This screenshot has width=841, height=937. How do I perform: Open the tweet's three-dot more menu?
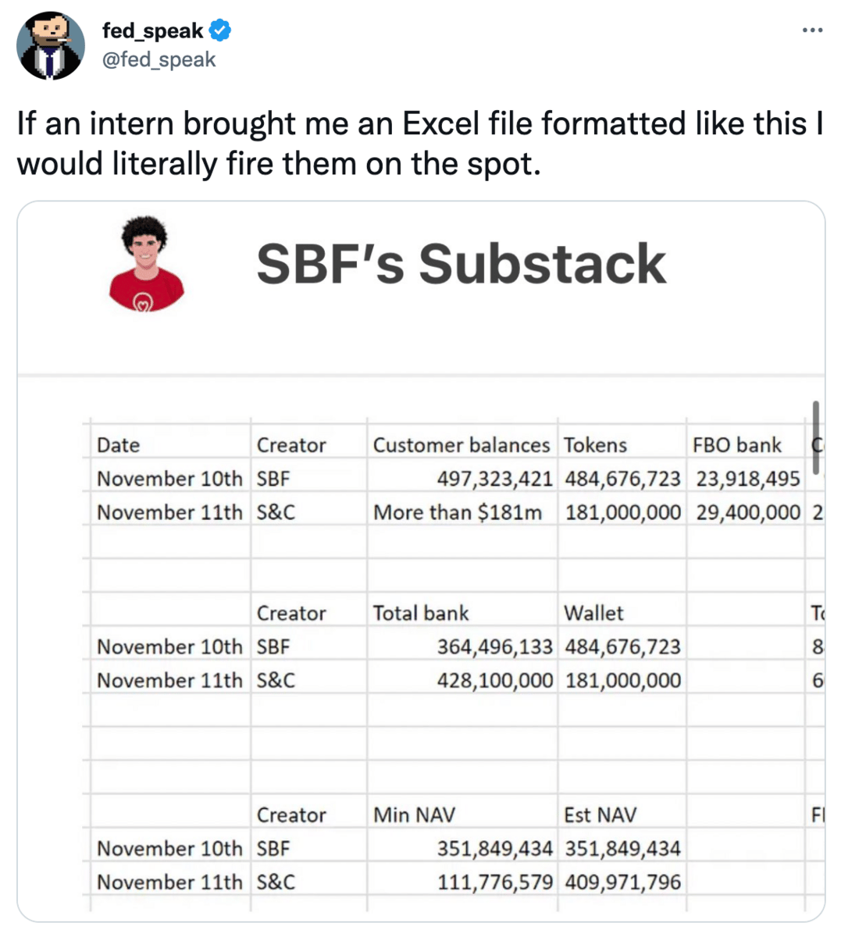812,30
